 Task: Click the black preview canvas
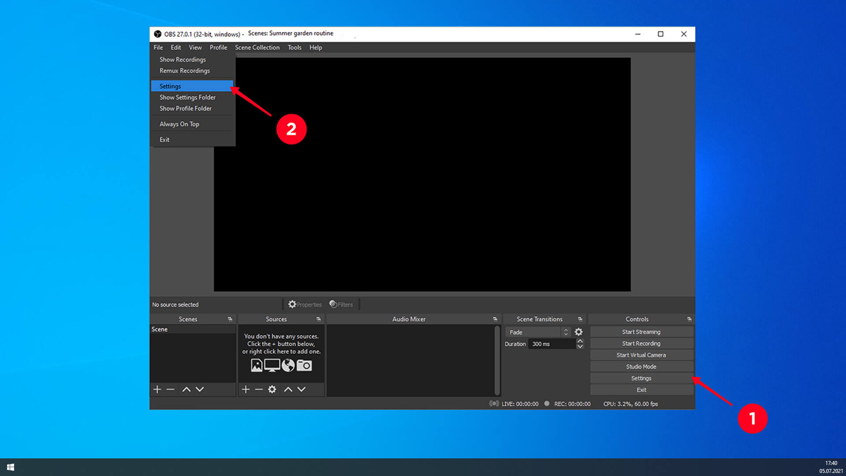pos(422,175)
